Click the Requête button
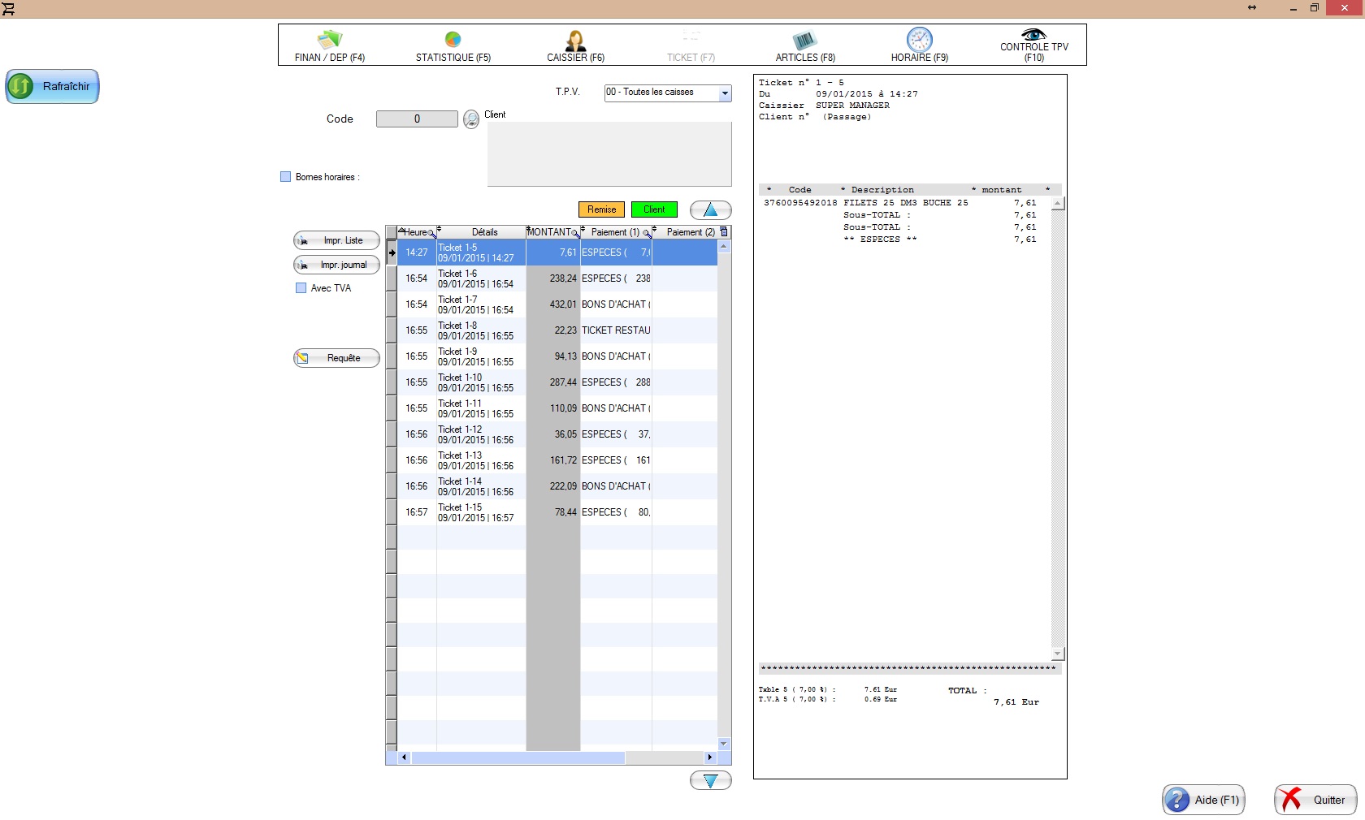The width and height of the screenshot is (1365, 820). click(336, 358)
